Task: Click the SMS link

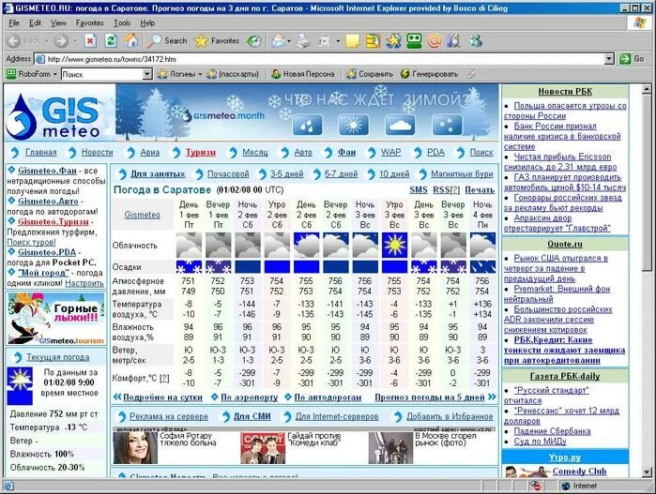Action: pyautogui.click(x=419, y=189)
